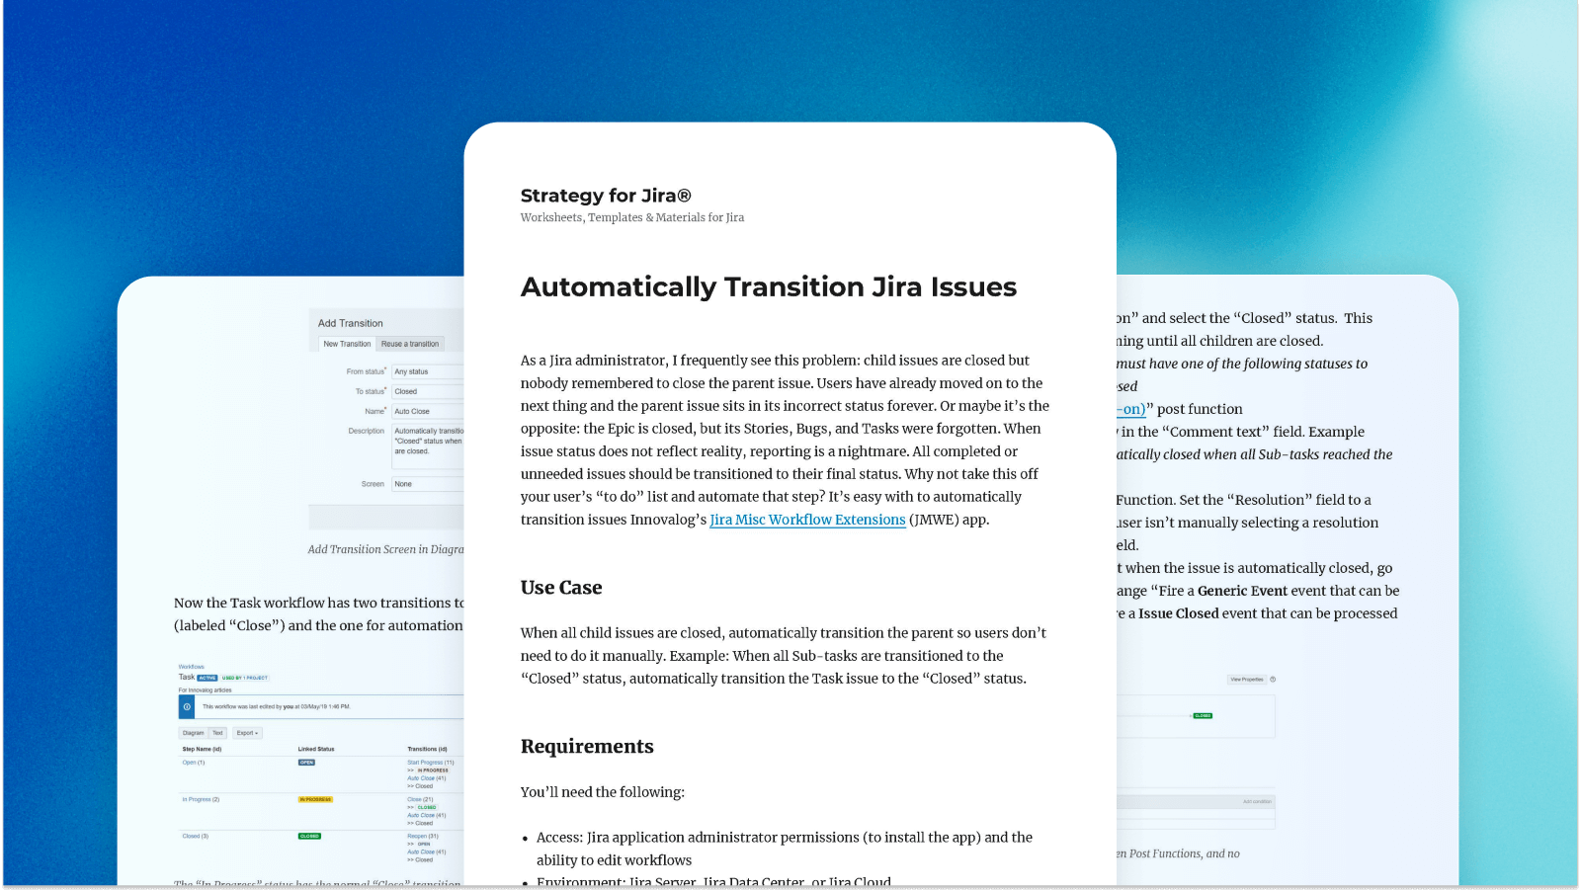Click the USED BY 1 PROJECT badge
This screenshot has height=892, width=1581.
(x=245, y=678)
